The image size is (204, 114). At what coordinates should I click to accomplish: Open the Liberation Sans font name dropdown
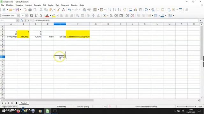(x=18, y=16)
